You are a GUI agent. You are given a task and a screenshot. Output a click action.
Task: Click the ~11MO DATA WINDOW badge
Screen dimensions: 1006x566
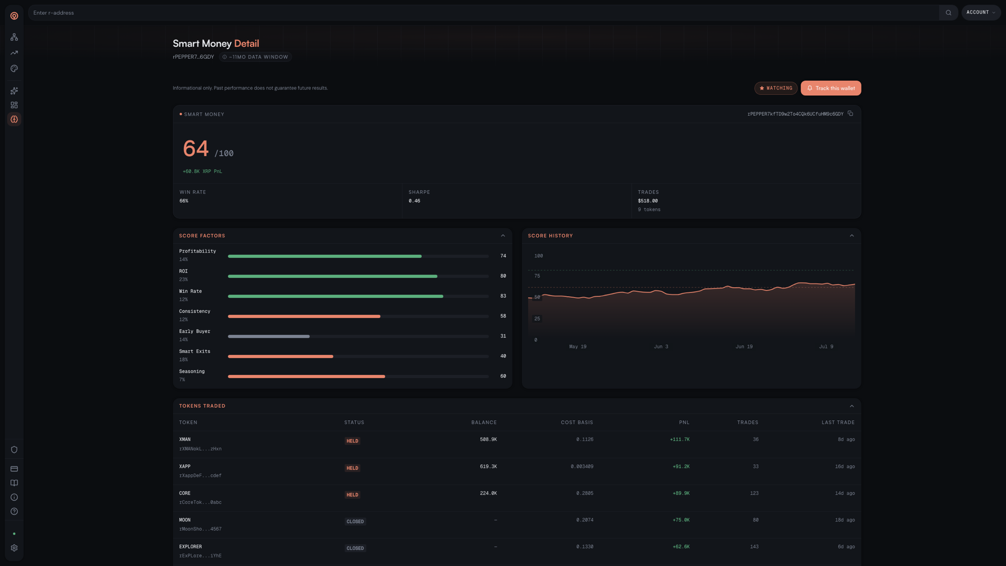tap(256, 57)
